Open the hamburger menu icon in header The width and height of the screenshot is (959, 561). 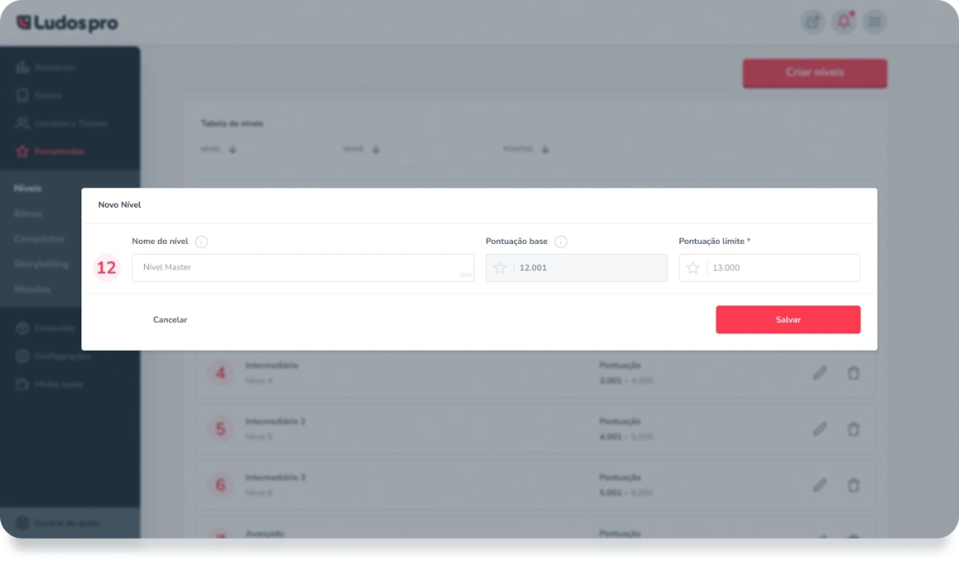click(874, 22)
